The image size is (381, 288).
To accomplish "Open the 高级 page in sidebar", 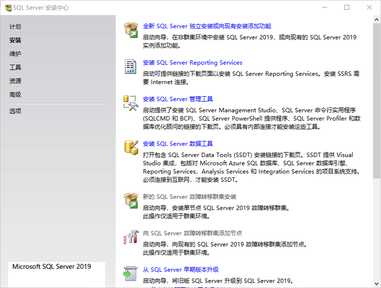I will [x=15, y=95].
